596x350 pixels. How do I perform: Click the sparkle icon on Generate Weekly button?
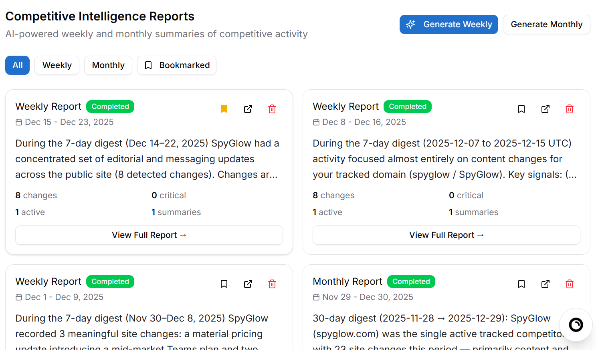tap(410, 24)
